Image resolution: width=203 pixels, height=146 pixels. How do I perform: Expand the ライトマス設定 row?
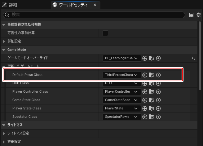[x=4, y=133]
